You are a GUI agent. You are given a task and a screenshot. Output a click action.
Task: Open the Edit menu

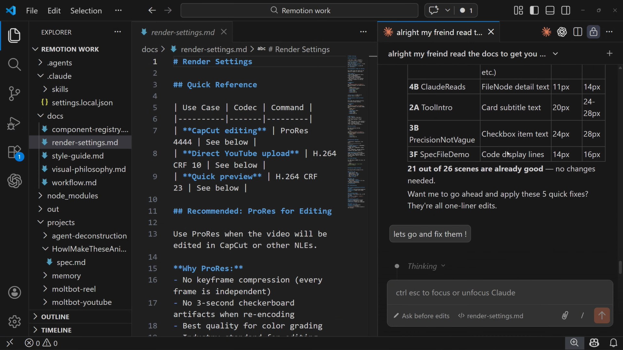coord(54,11)
